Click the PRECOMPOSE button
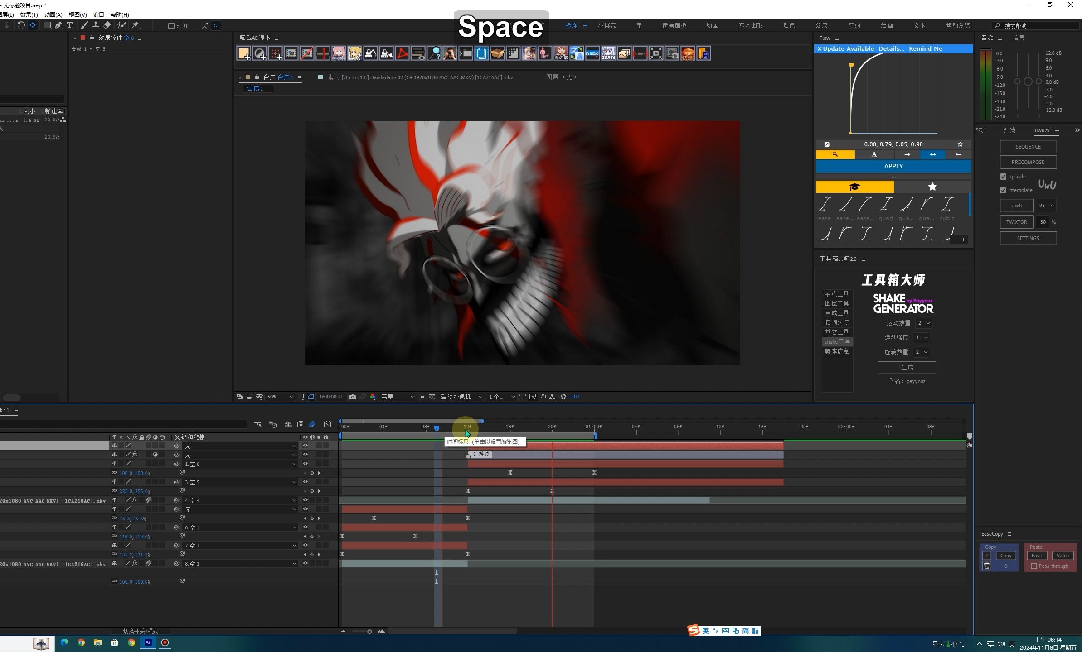 pos(1028,162)
